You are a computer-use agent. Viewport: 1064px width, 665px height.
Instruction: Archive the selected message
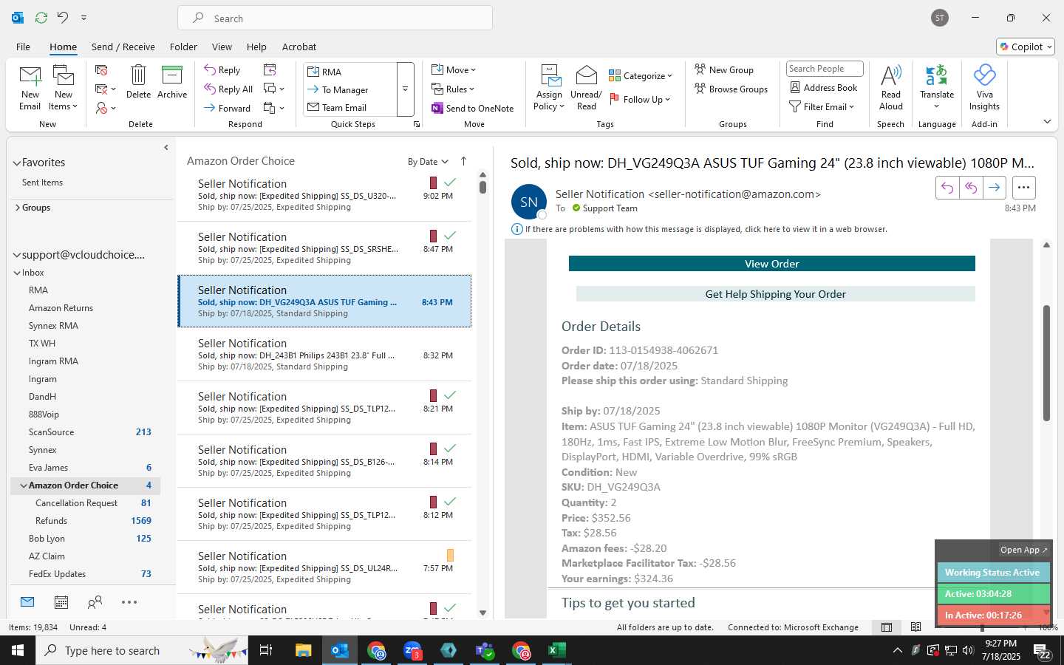point(172,81)
